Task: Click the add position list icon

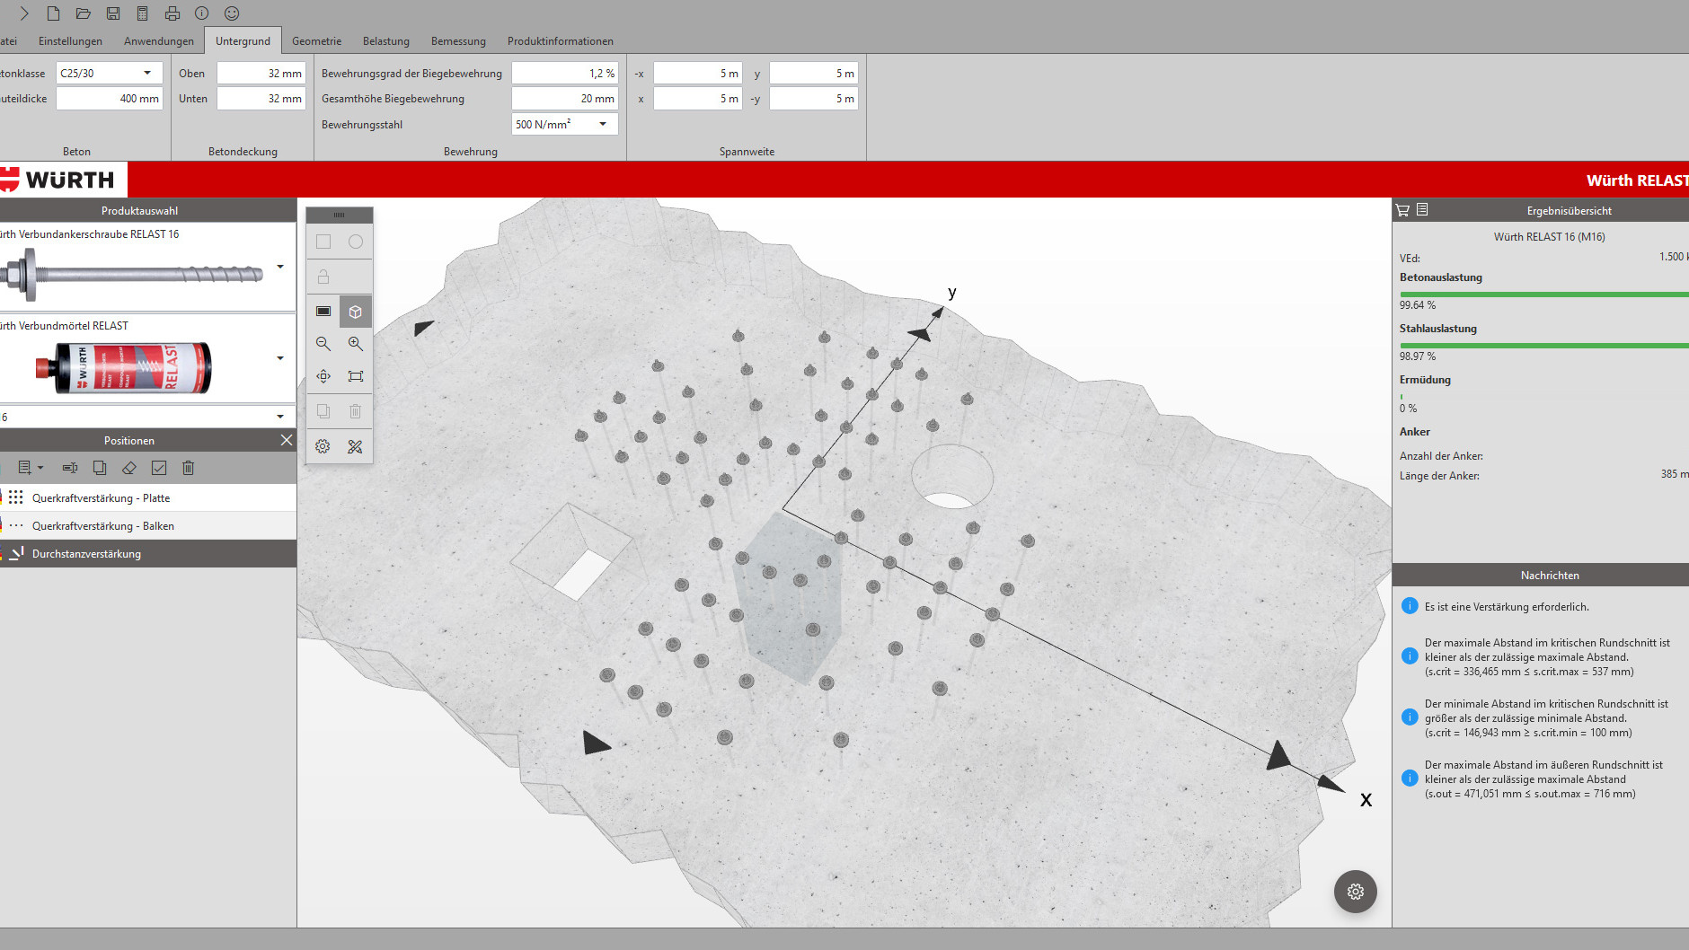Action: (x=24, y=468)
